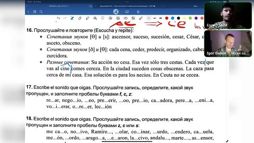Switch to keyboard text mode
Image resolution: width=254 pixels, height=143 pixels.
click(127, 12)
